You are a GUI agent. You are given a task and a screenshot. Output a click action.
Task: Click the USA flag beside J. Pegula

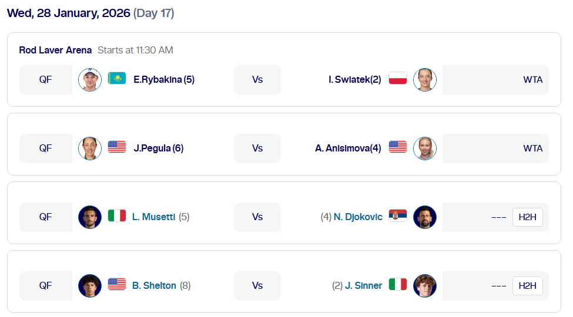pyautogui.click(x=117, y=147)
